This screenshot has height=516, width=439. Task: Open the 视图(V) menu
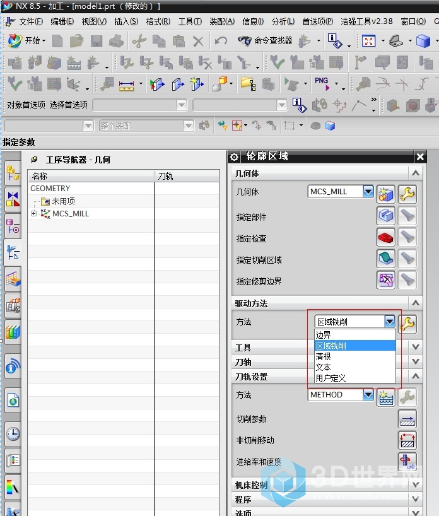(x=94, y=21)
